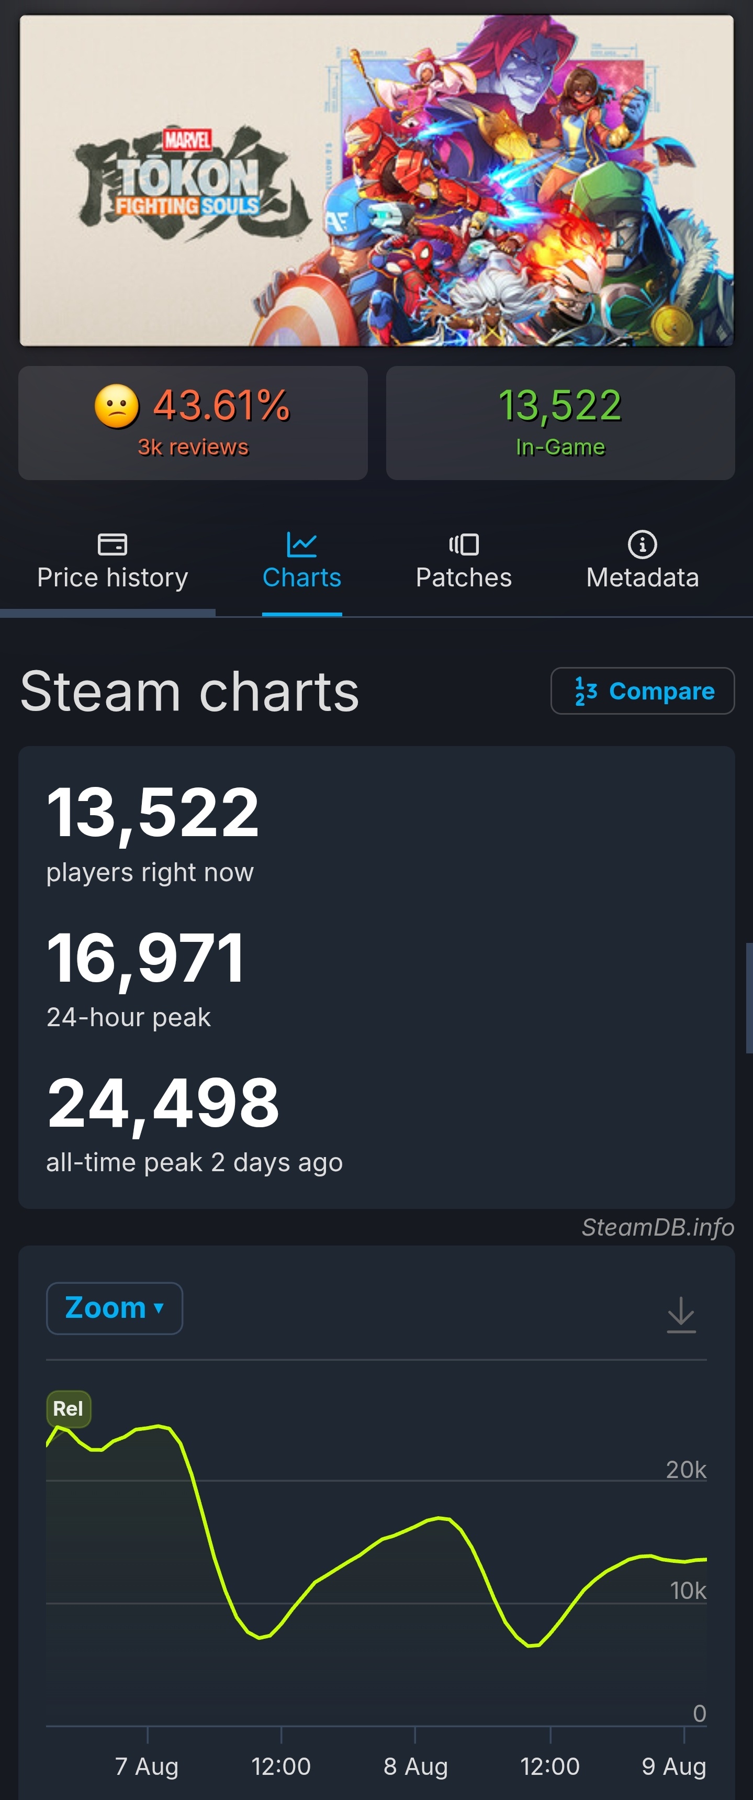753x1800 pixels.
Task: Click the Compare button
Action: tap(643, 691)
